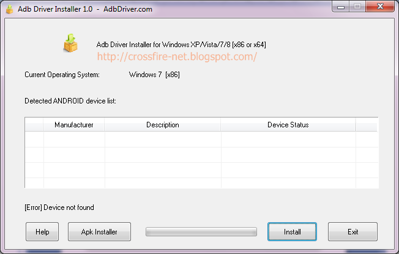The image size is (399, 254).
Task: Sort by the Manufacturer column header
Action: click(74, 125)
